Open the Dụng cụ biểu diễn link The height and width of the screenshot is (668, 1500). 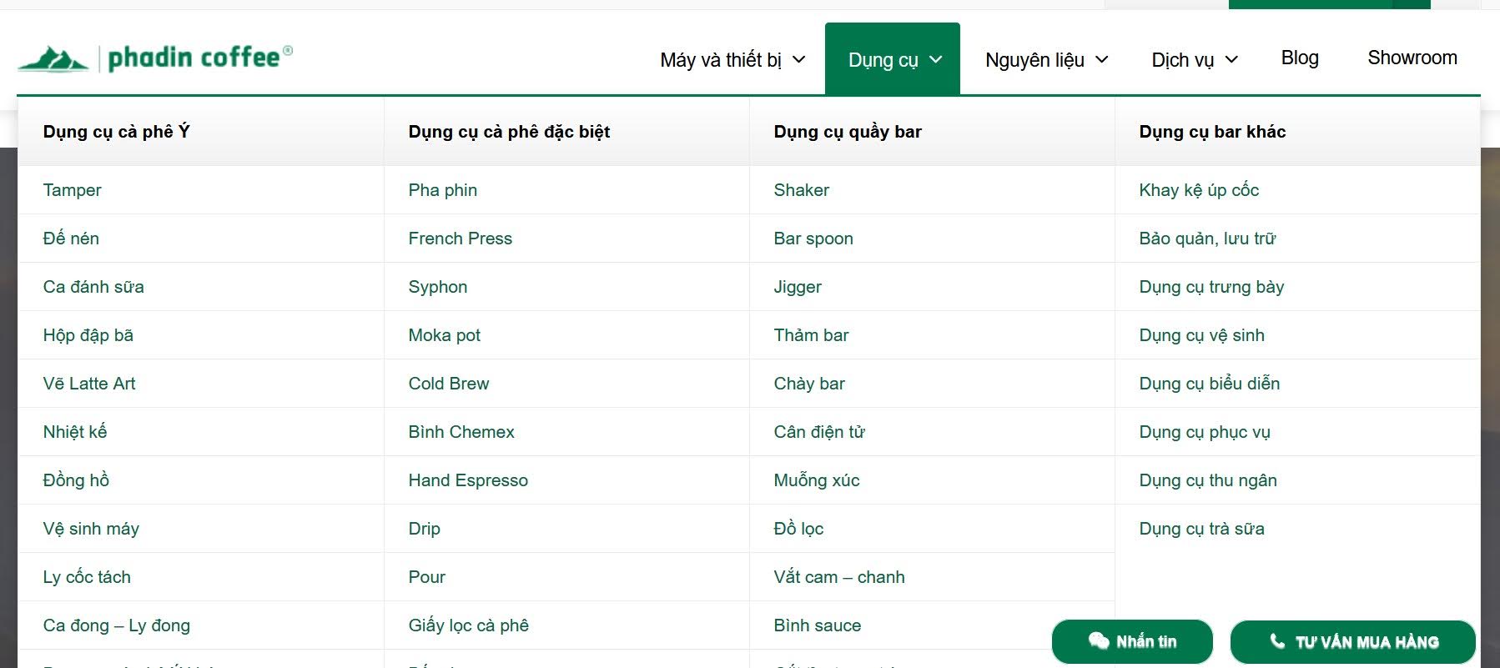[1210, 384]
